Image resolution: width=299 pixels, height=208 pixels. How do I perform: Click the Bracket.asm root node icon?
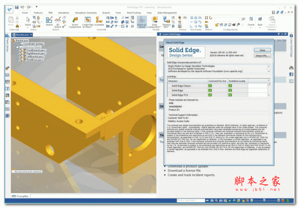13,41
